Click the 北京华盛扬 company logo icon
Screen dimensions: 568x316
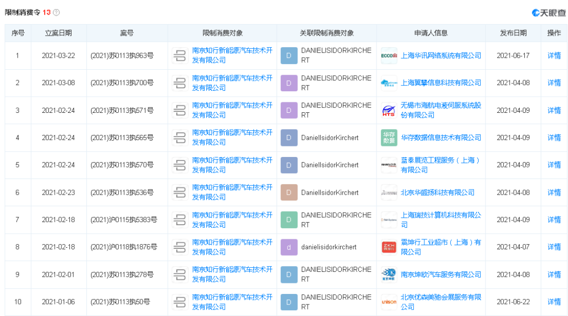tap(389, 192)
